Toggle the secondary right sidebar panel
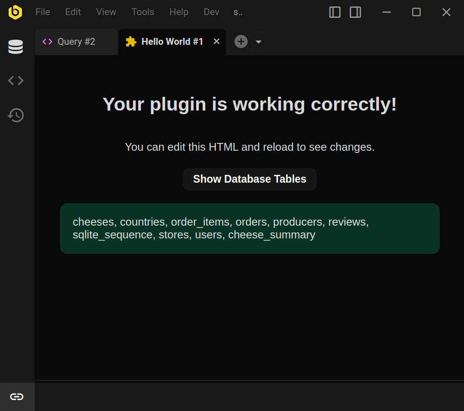 [x=355, y=12]
